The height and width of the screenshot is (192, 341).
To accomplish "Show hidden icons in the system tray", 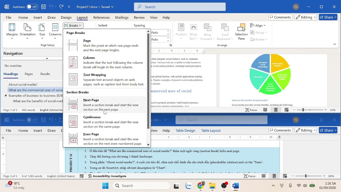I will point(273,186).
